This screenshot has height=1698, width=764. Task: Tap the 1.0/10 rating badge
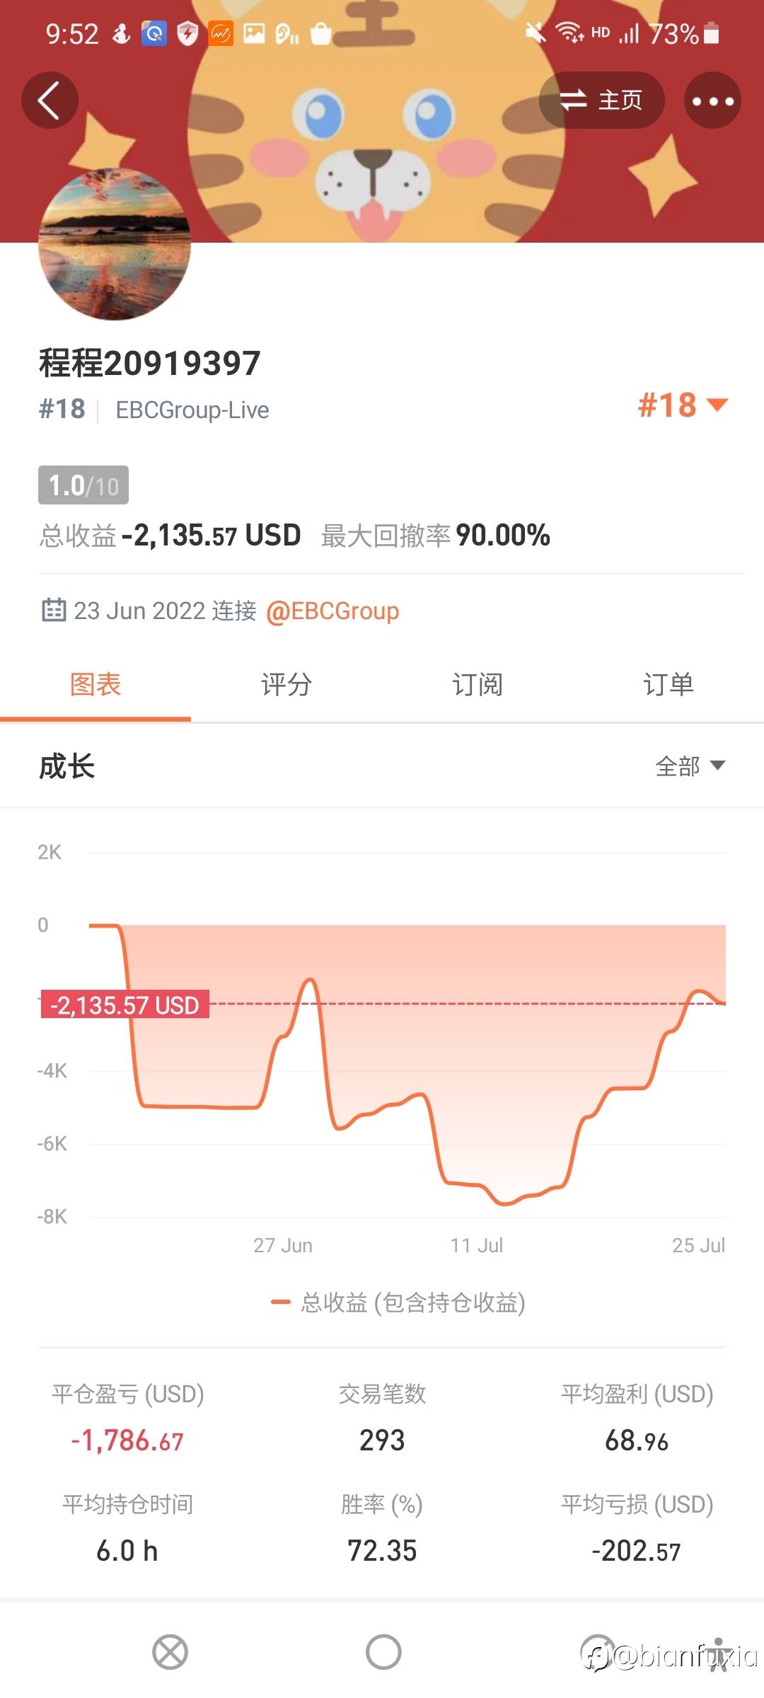pyautogui.click(x=83, y=485)
